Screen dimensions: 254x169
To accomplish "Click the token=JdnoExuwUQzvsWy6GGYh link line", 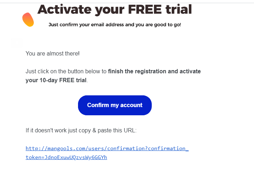I will pos(66,157).
